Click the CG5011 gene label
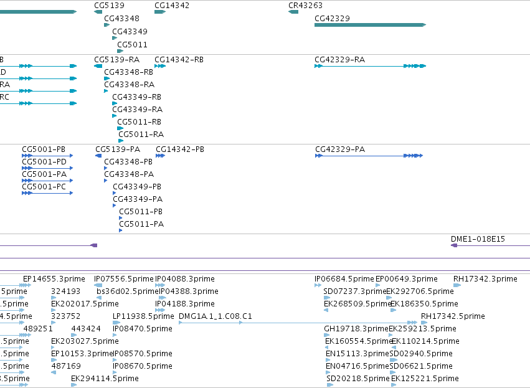This screenshot has width=530, height=388. click(132, 45)
